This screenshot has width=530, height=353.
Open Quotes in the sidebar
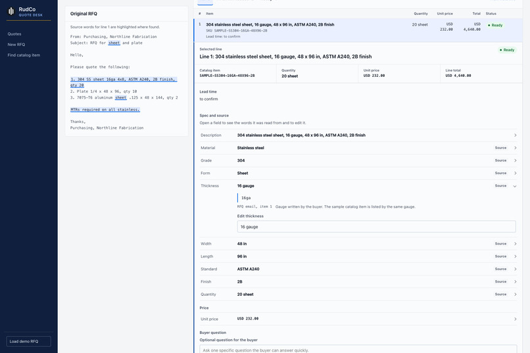pos(14,34)
